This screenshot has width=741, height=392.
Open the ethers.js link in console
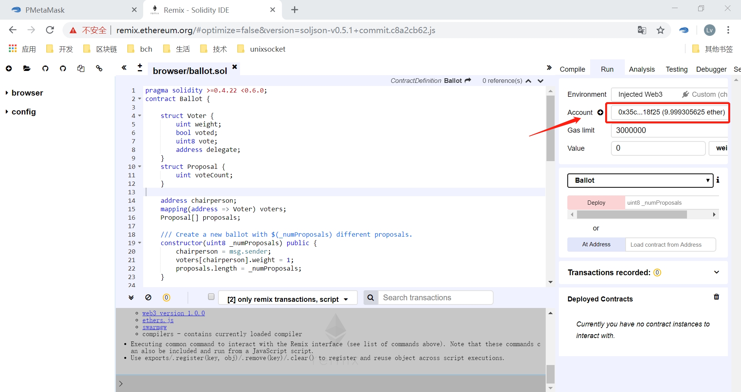pos(158,320)
